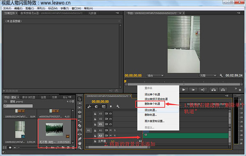Toggle the timeline Snap magnet button
The height and width of the screenshot is (156, 246).
click(96, 106)
